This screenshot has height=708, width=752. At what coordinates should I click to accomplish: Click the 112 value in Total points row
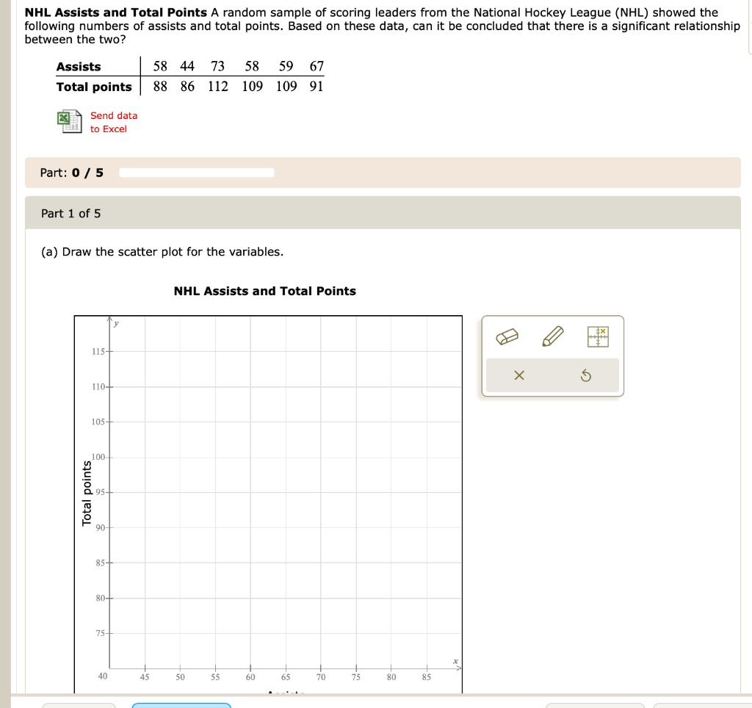(x=217, y=87)
